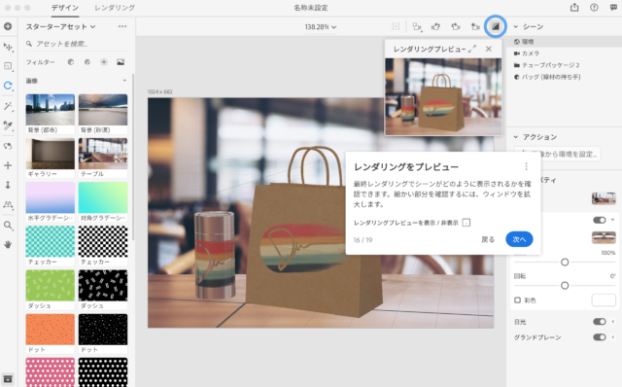Toggle the environment light switch

(x=600, y=220)
